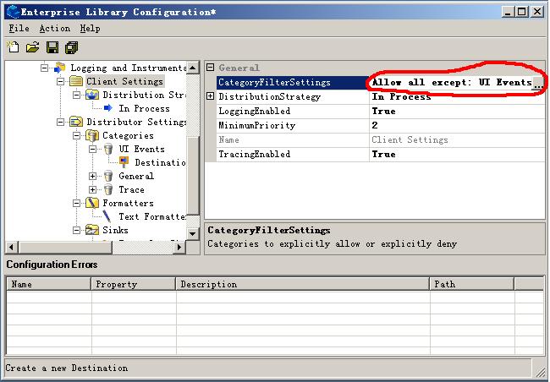The image size is (550, 382).
Task: Expand the General category tree node
Action: point(93,176)
